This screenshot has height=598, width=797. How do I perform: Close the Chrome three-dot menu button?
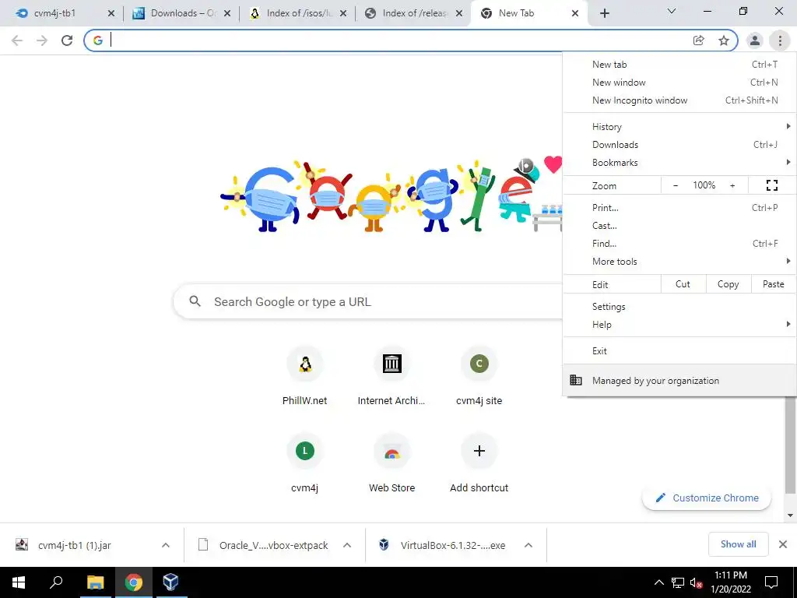(780, 40)
